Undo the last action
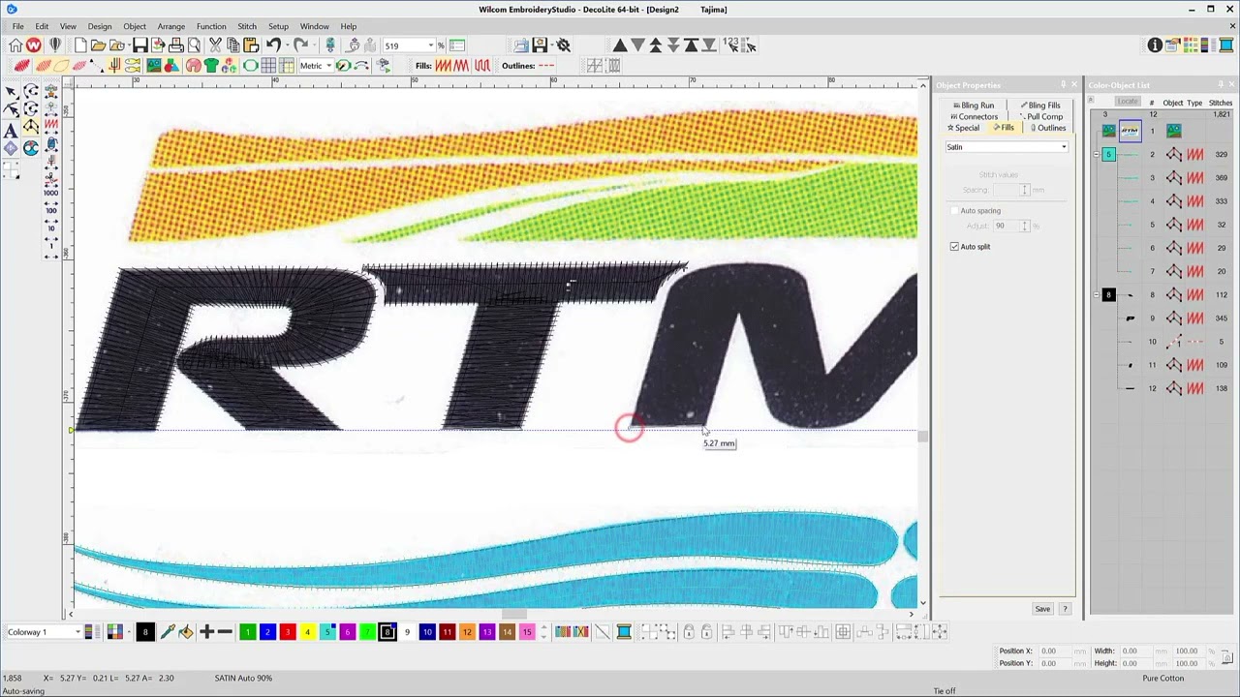The image size is (1240, 697). tap(273, 45)
